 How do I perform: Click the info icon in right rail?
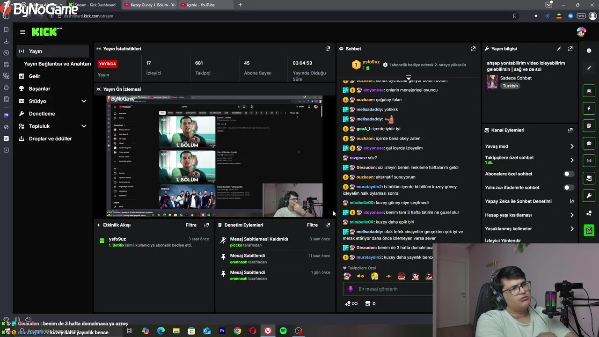click(589, 51)
